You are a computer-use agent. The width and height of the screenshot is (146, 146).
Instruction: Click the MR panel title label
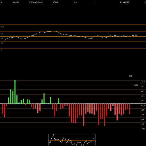(x=130, y=76)
